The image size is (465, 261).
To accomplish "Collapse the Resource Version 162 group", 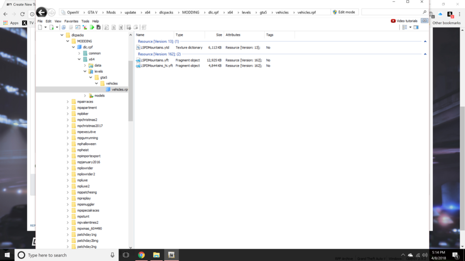I will click(x=425, y=54).
